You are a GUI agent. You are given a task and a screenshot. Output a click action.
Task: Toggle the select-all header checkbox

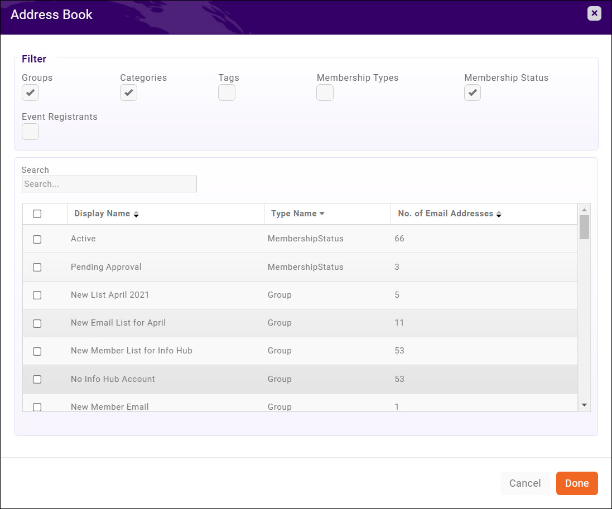coord(37,214)
